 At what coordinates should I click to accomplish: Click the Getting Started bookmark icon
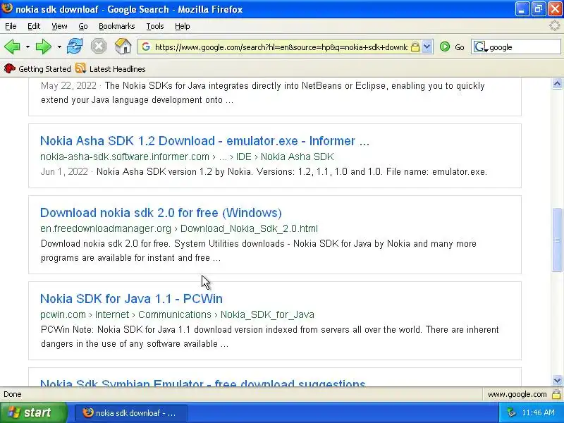tap(10, 68)
